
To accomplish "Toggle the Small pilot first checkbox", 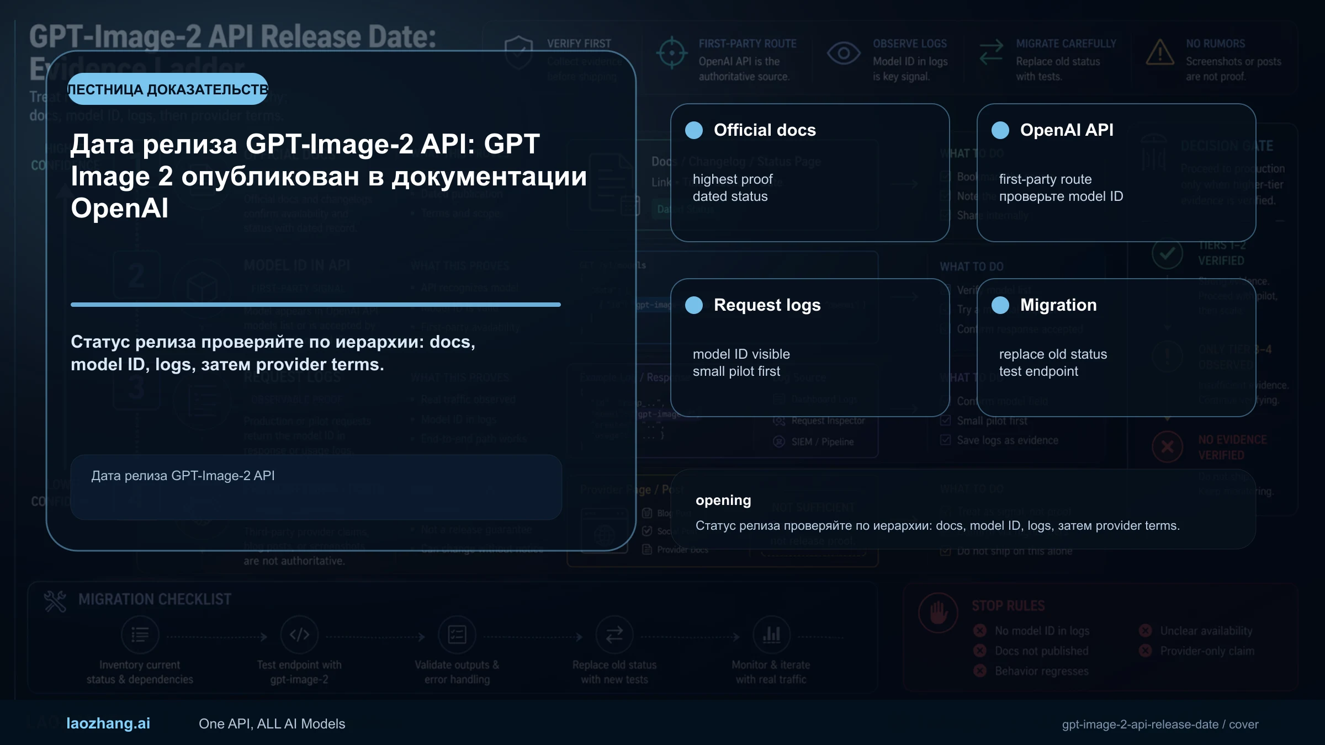I will click(x=946, y=421).
